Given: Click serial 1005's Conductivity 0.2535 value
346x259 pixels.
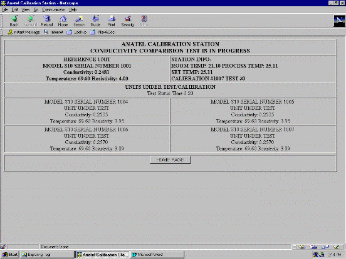Looking at the screenshot, I should (253, 114).
